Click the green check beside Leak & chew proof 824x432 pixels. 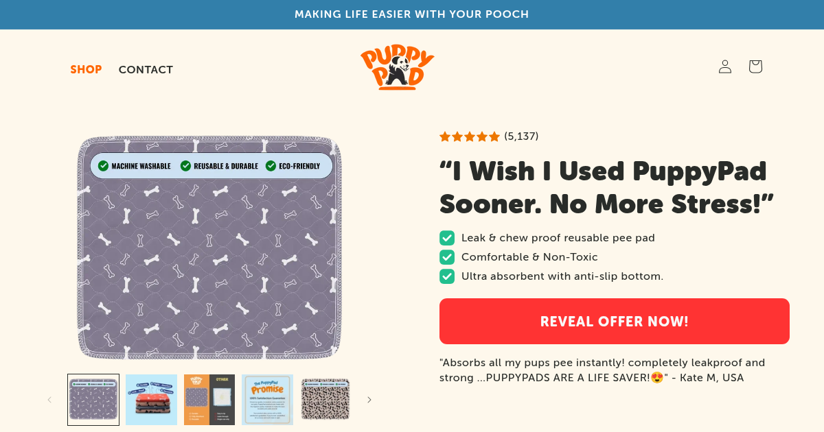447,238
